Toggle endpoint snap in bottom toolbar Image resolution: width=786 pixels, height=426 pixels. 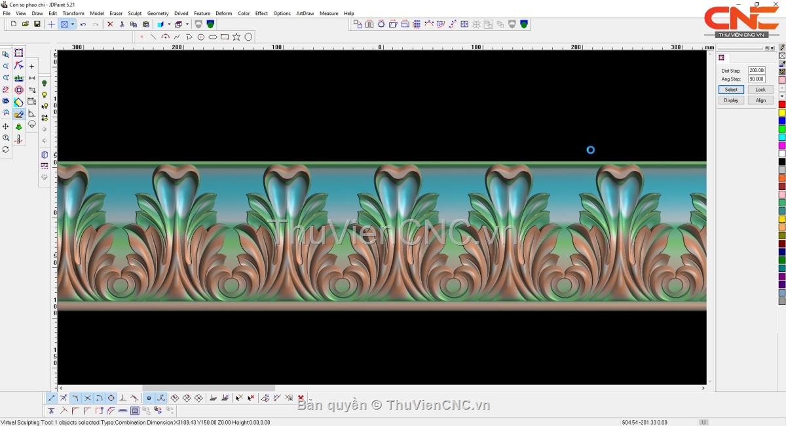coord(52,398)
